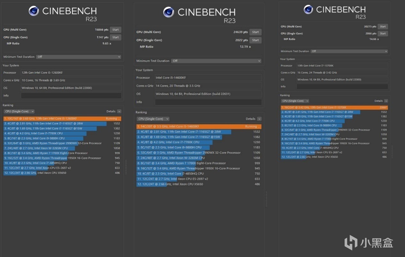Select the 16C/24T i7-13700K ranking row
The image size is (405, 257).
tap(334, 107)
